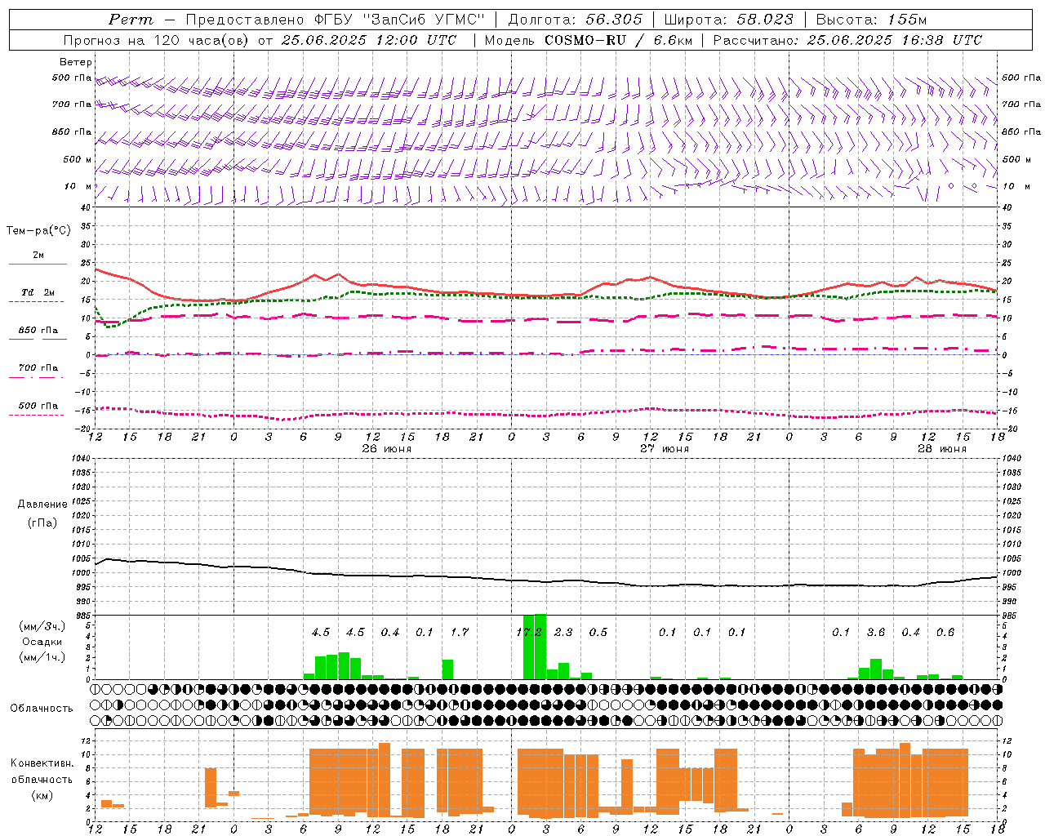The image size is (1045, 836).
Task: Click the computed time "Рассчитано: 25.06.2025 16:38 UTC"
Action: [x=847, y=40]
